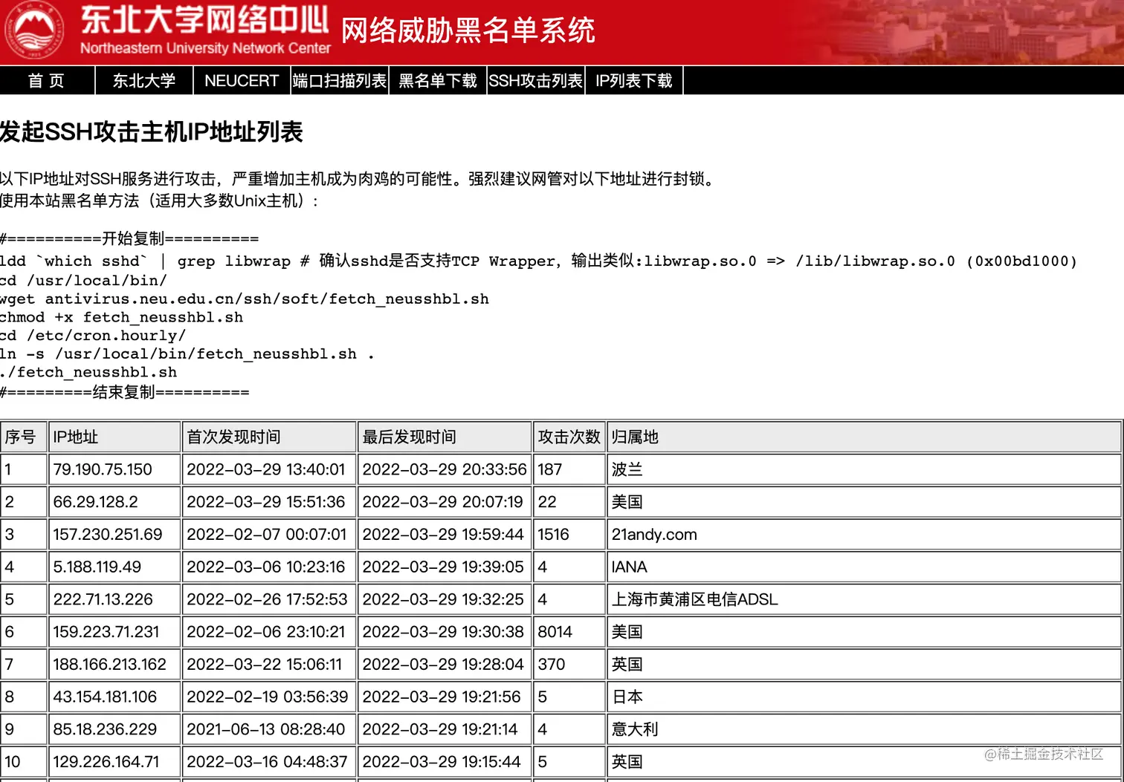The width and height of the screenshot is (1124, 782).
Task: Click the 归属地 column header
Action: point(865,437)
